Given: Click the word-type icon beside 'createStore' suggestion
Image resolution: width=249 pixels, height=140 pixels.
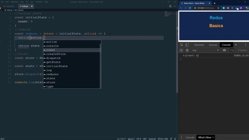Looking at the screenshot, I should [45, 54].
